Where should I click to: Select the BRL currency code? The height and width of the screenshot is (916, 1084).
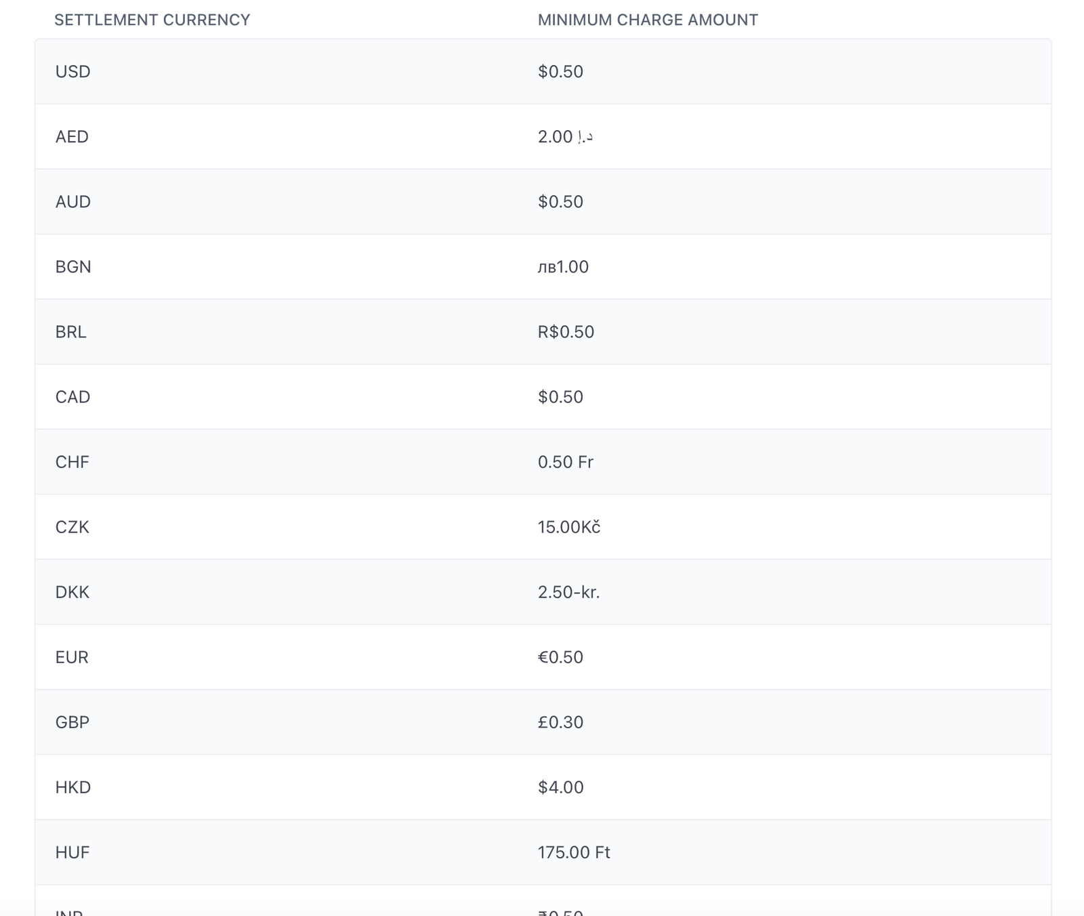[x=70, y=332]
